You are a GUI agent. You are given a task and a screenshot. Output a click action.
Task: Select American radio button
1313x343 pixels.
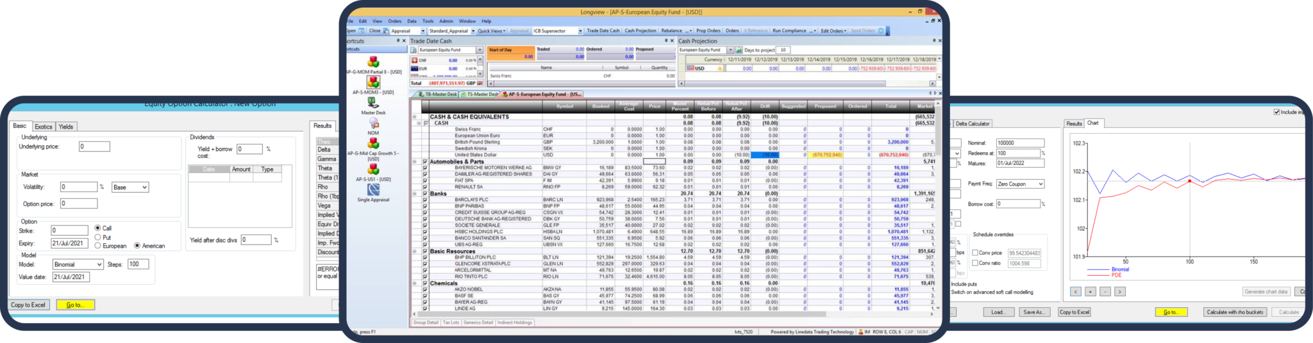click(137, 246)
